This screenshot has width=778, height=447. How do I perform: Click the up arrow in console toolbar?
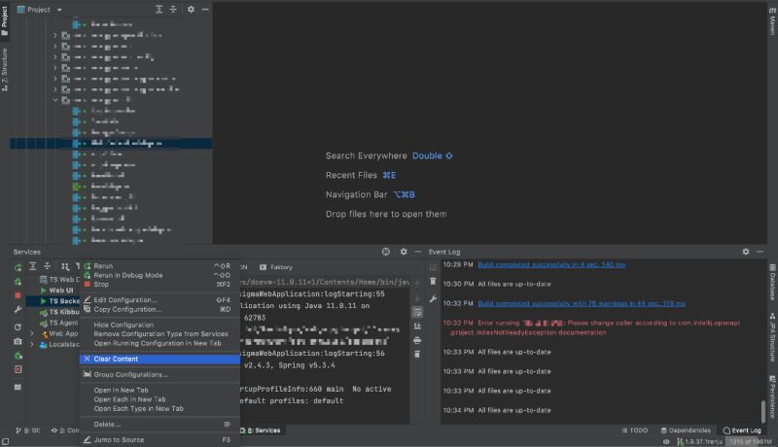pos(417,284)
